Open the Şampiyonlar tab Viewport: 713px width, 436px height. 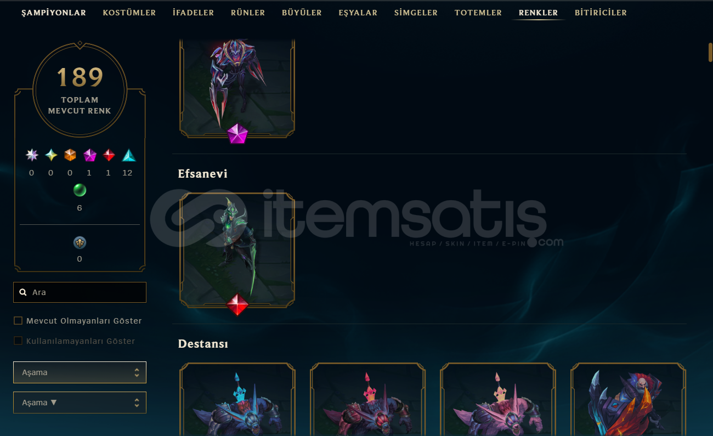click(x=54, y=13)
